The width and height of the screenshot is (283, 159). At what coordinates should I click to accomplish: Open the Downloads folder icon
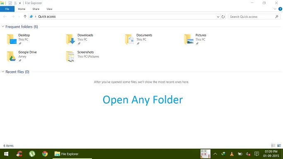(70, 39)
